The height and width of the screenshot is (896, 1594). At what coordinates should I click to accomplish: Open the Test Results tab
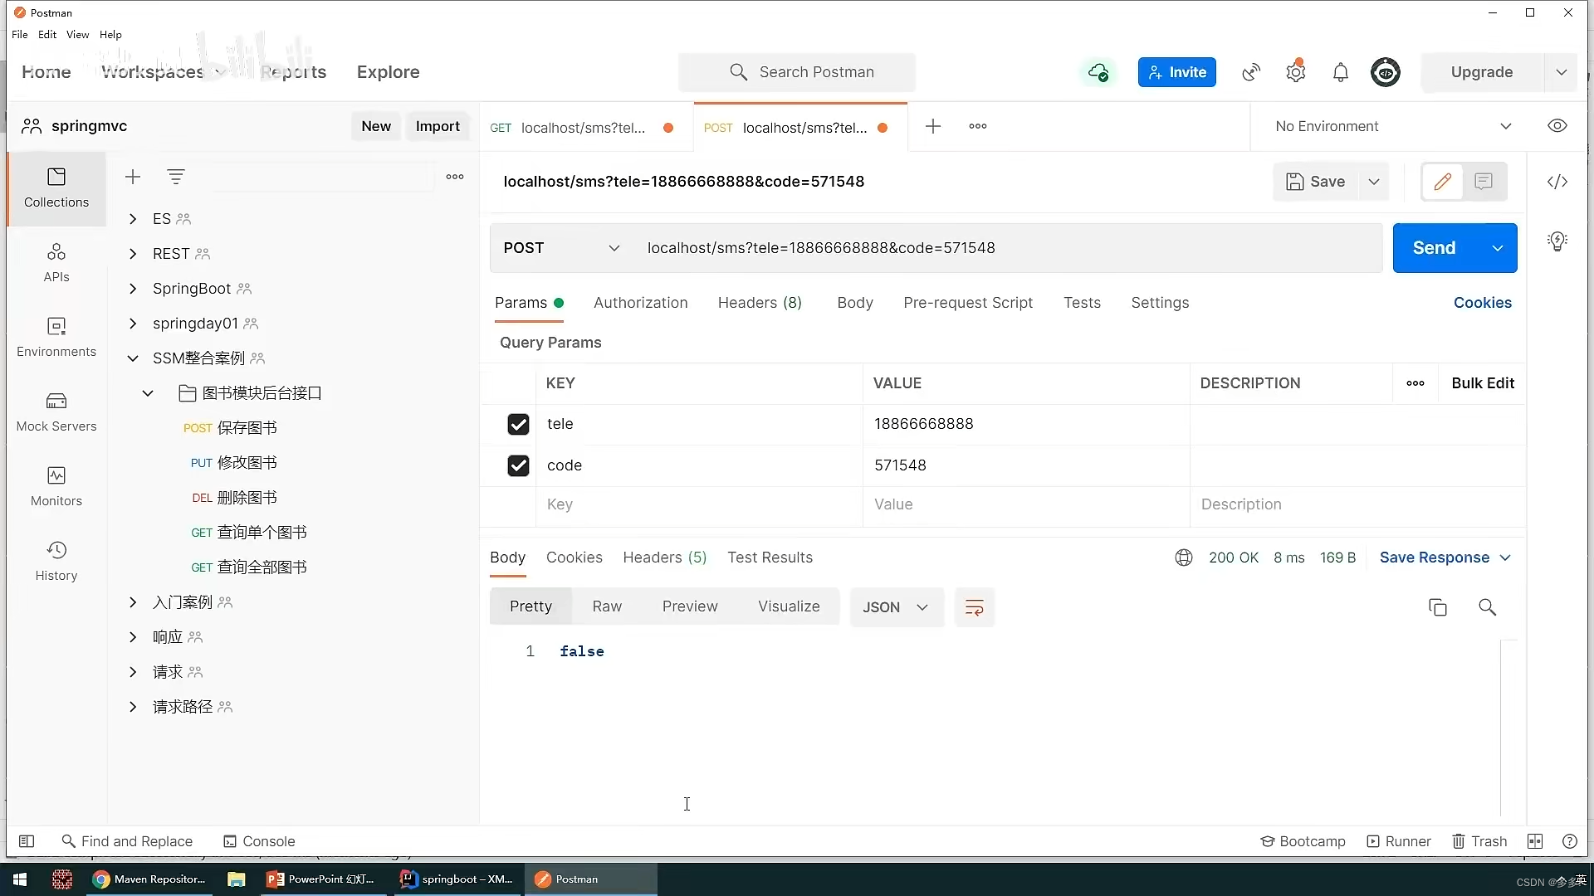pos(770,558)
